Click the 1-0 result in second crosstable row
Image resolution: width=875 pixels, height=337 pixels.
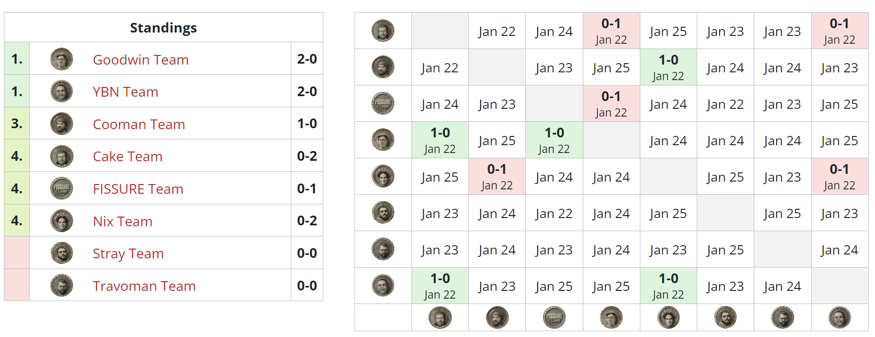(668, 67)
